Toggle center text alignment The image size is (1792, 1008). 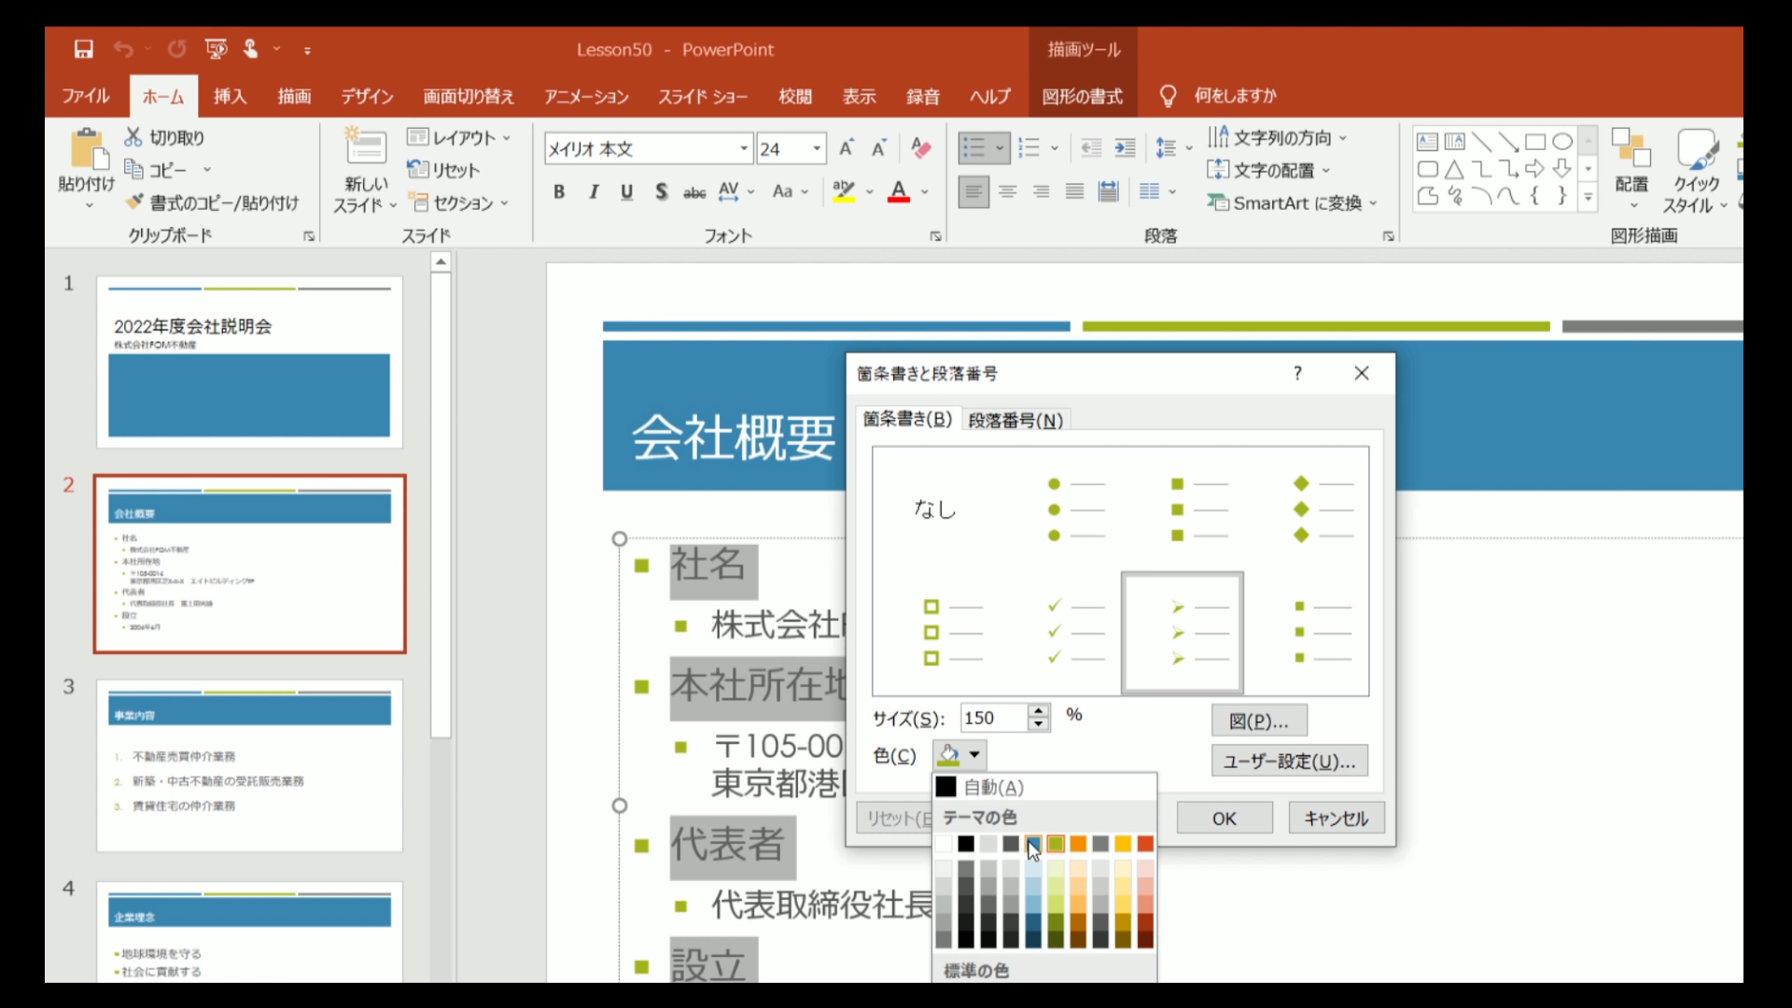tap(1007, 191)
